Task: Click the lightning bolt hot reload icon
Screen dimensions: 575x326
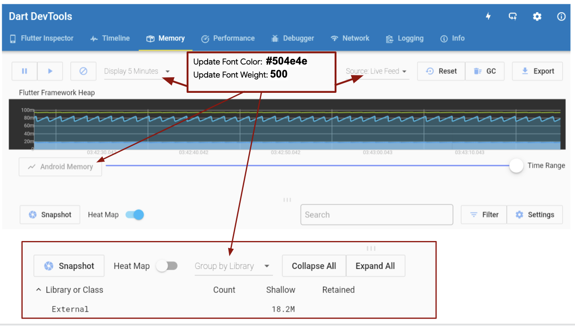Action: 488,16
